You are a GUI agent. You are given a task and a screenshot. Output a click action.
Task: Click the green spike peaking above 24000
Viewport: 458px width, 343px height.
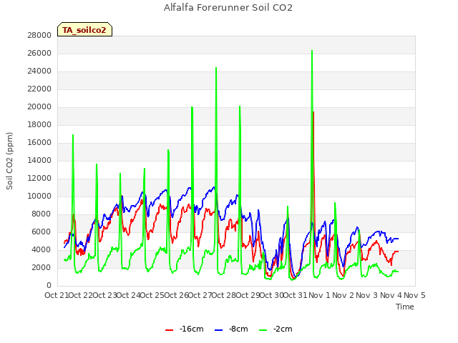tap(216, 69)
